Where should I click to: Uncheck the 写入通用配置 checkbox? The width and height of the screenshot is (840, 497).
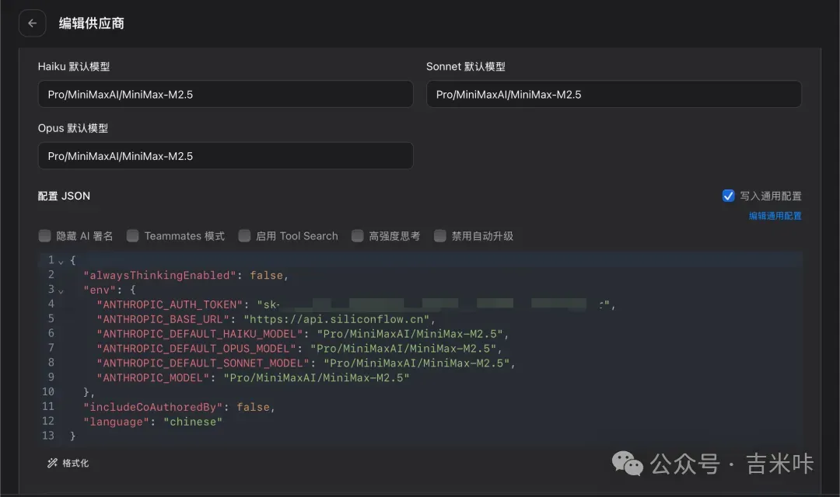click(x=729, y=195)
